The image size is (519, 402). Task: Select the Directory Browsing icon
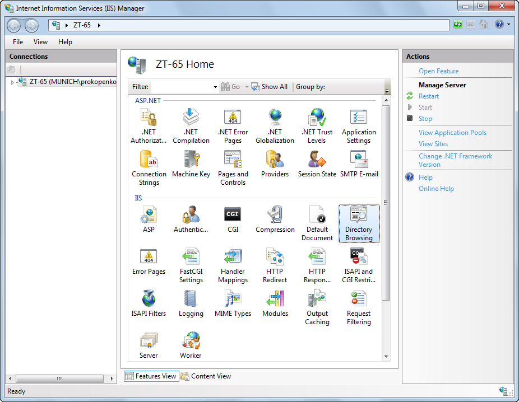pos(359,223)
